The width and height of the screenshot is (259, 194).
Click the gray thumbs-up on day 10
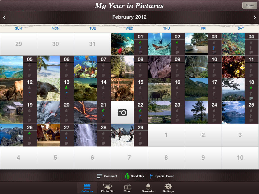tap(214, 65)
